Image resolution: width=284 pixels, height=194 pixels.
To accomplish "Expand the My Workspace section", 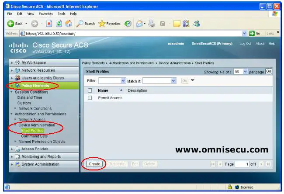I will (x=12, y=63).
